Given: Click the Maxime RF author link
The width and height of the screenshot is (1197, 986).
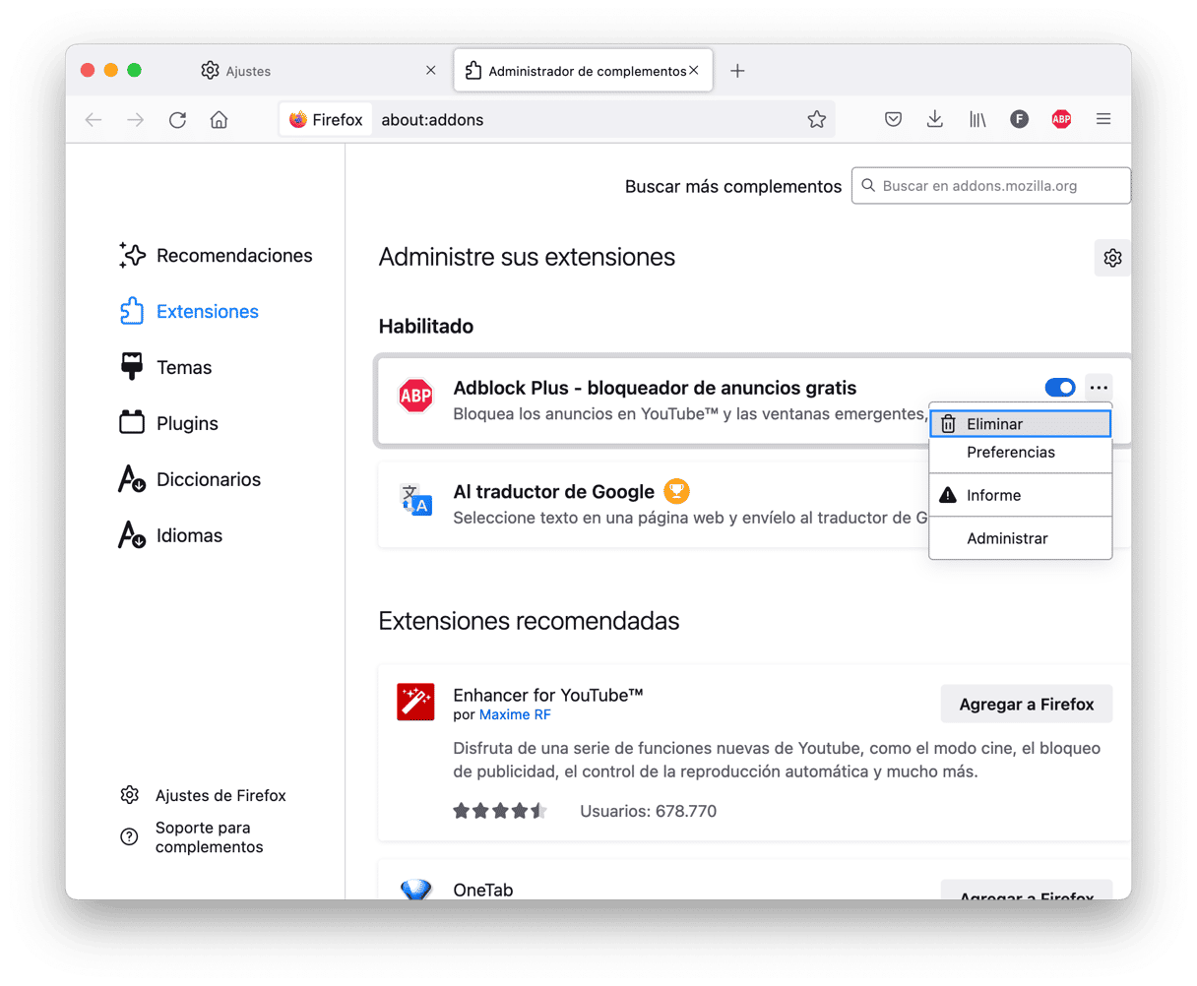Looking at the screenshot, I should click(x=515, y=715).
